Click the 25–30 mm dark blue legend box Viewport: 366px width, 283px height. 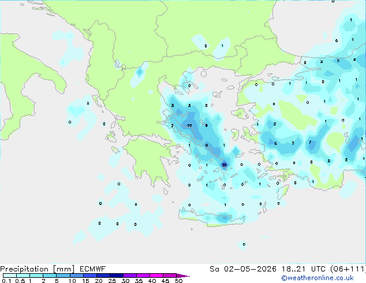click(x=117, y=275)
